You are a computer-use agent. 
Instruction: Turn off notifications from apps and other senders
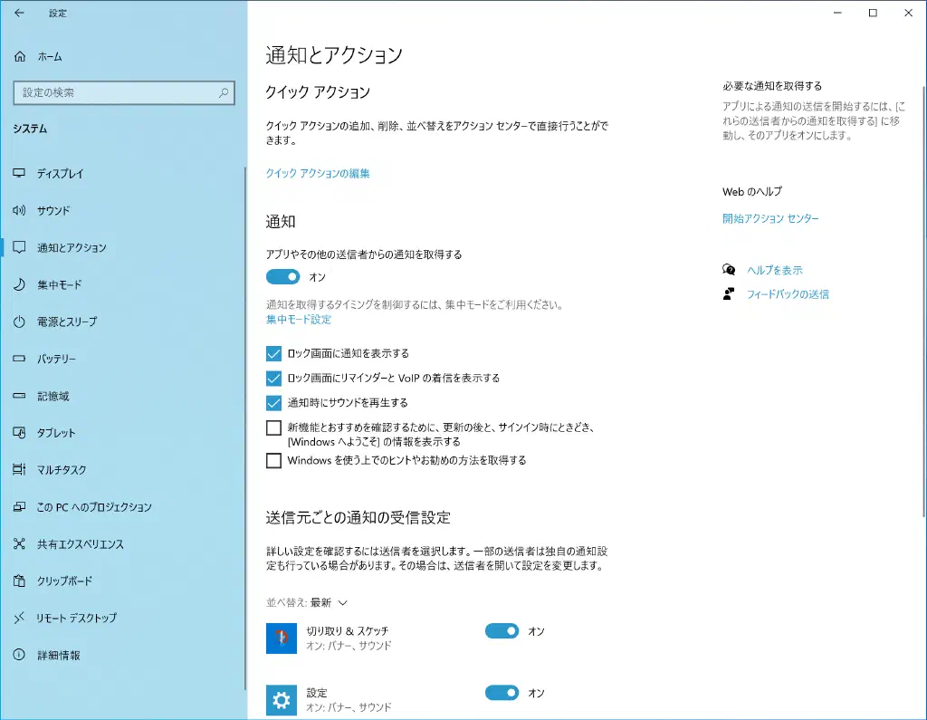[282, 277]
